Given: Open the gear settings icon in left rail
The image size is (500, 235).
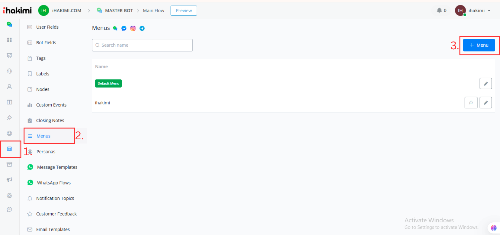Looking at the screenshot, I should tap(9, 196).
